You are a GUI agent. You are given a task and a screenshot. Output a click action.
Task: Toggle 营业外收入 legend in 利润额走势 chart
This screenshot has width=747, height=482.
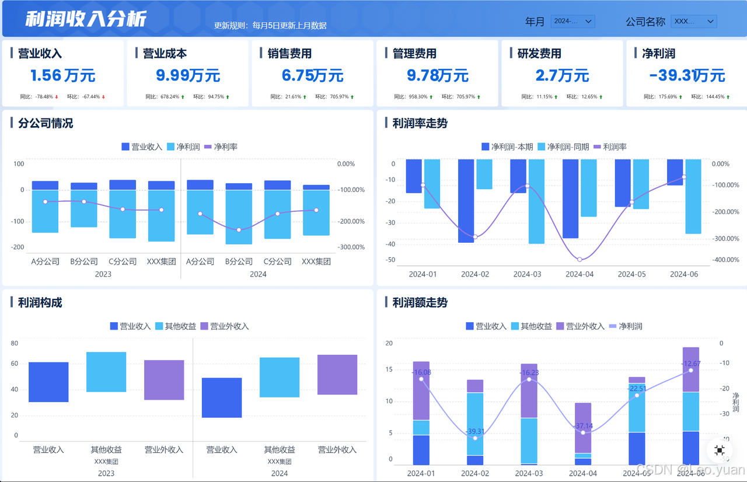(581, 326)
